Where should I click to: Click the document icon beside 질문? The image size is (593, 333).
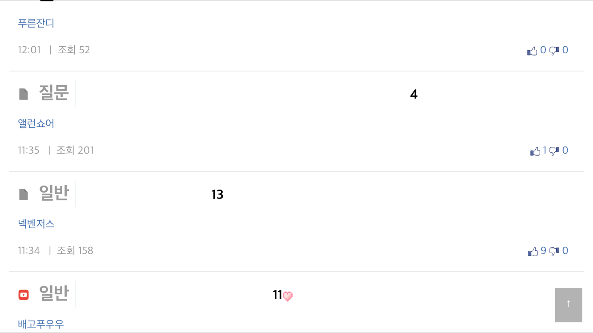point(24,94)
